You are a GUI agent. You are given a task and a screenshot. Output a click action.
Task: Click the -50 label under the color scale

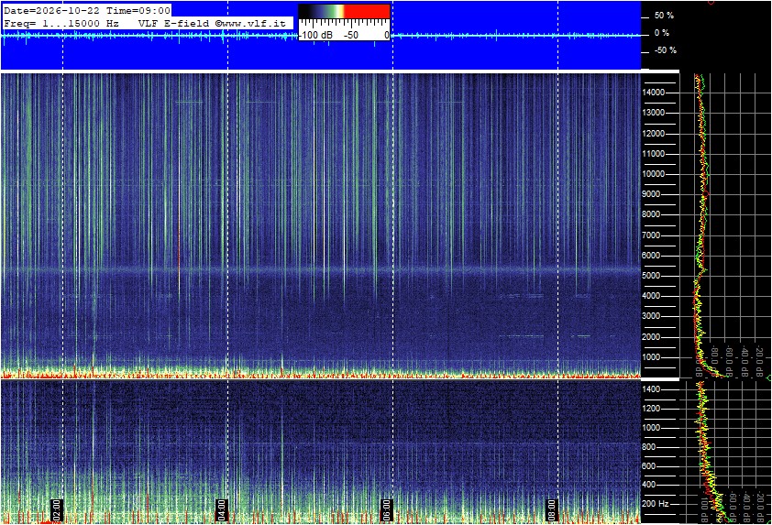(351, 35)
